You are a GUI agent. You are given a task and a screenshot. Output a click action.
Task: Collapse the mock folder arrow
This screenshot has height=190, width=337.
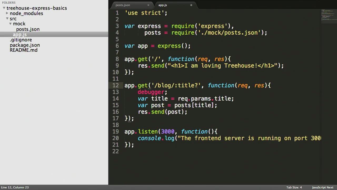pyautogui.click(x=11, y=23)
